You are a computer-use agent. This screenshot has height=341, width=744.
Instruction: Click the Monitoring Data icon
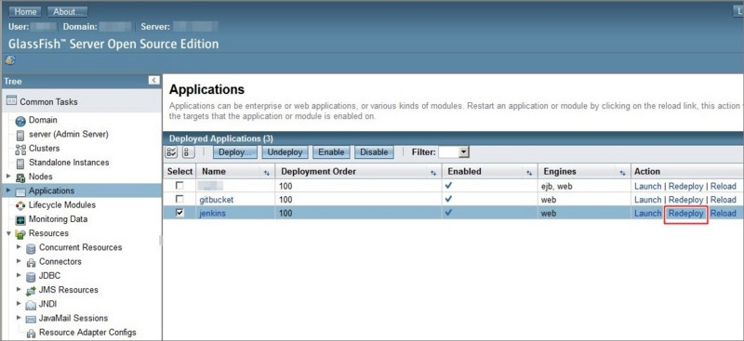tap(20, 220)
